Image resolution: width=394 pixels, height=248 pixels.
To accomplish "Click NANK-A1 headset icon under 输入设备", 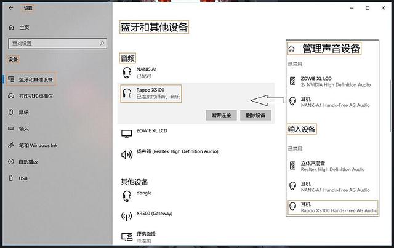I will [293, 186].
